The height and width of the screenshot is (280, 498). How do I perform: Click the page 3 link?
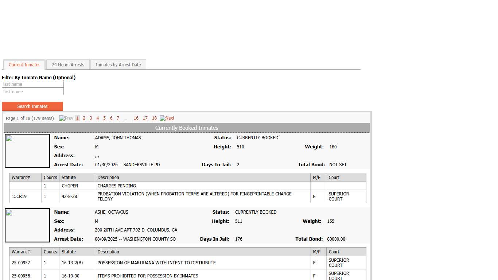[90, 118]
